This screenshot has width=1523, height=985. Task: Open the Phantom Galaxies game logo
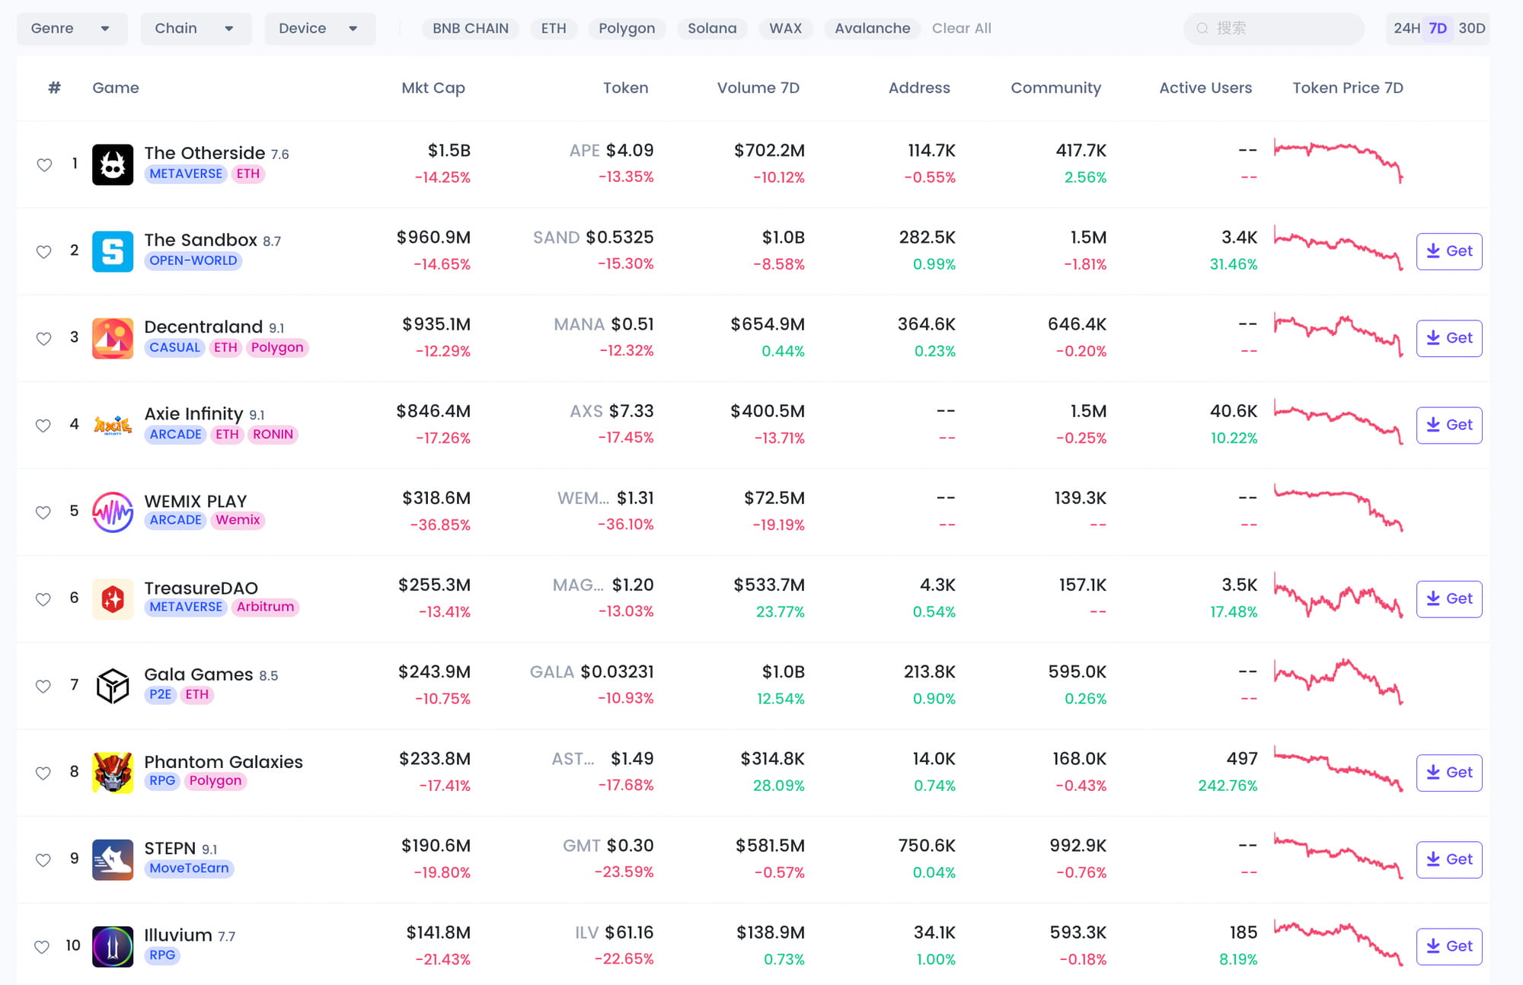113,773
